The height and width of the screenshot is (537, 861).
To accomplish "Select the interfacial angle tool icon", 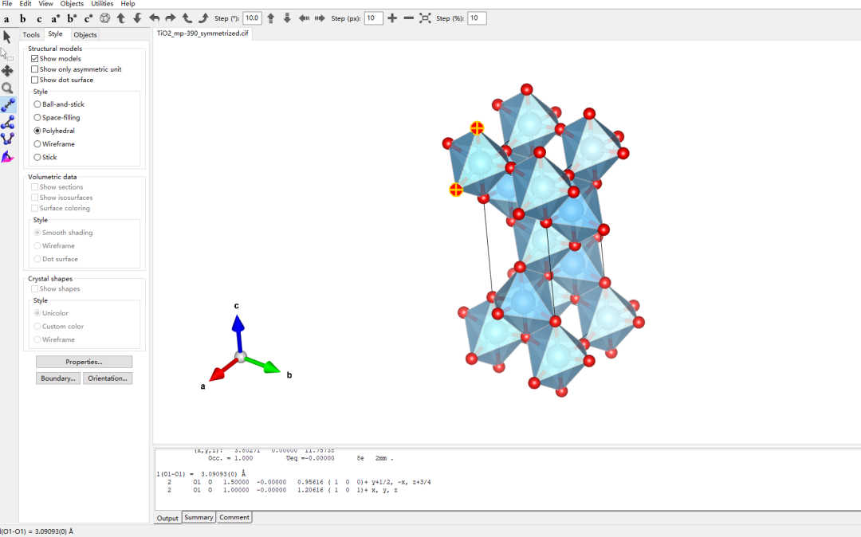I will (x=7, y=156).
